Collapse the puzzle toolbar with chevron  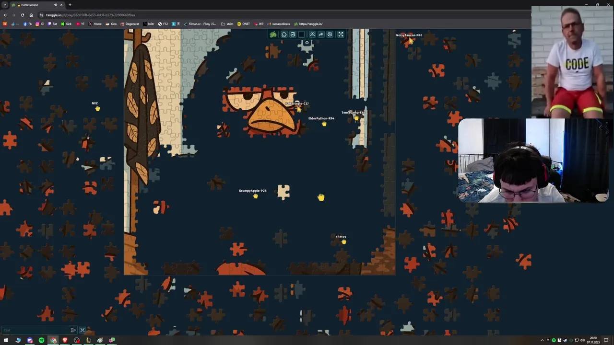tap(307, 43)
